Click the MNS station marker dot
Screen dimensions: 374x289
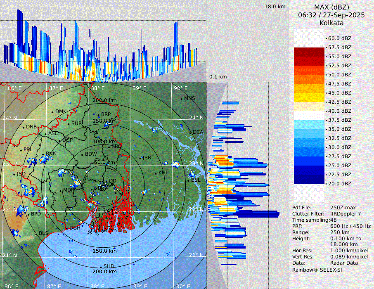[181, 99]
